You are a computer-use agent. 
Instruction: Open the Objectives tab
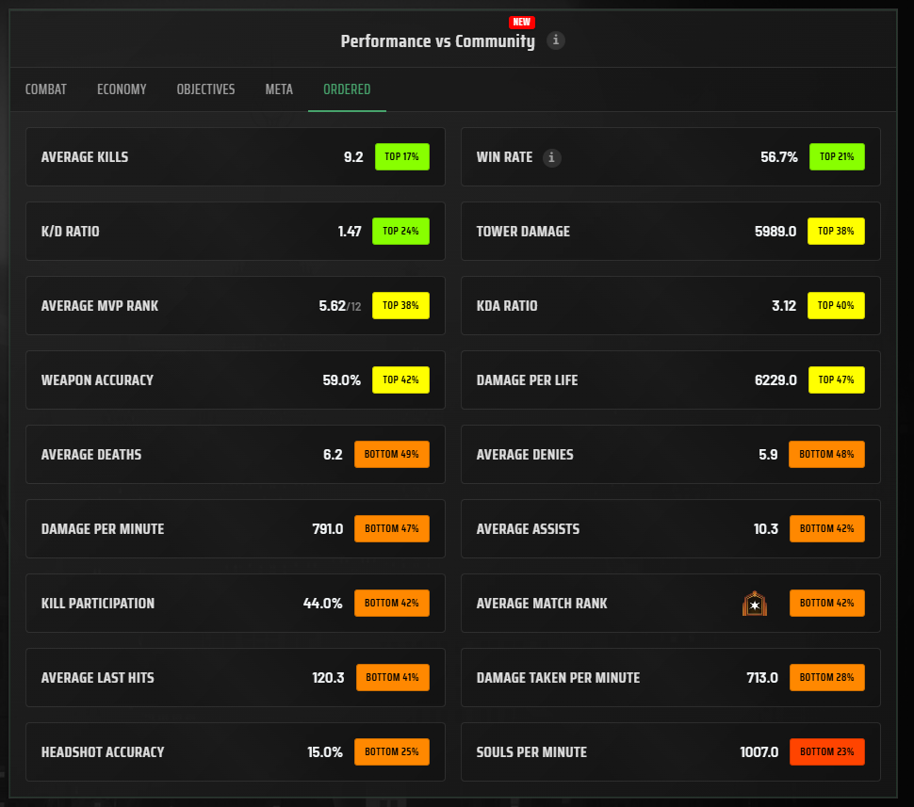click(205, 89)
